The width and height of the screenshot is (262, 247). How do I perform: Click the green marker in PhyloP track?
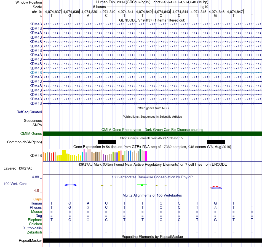(x=142, y=185)
